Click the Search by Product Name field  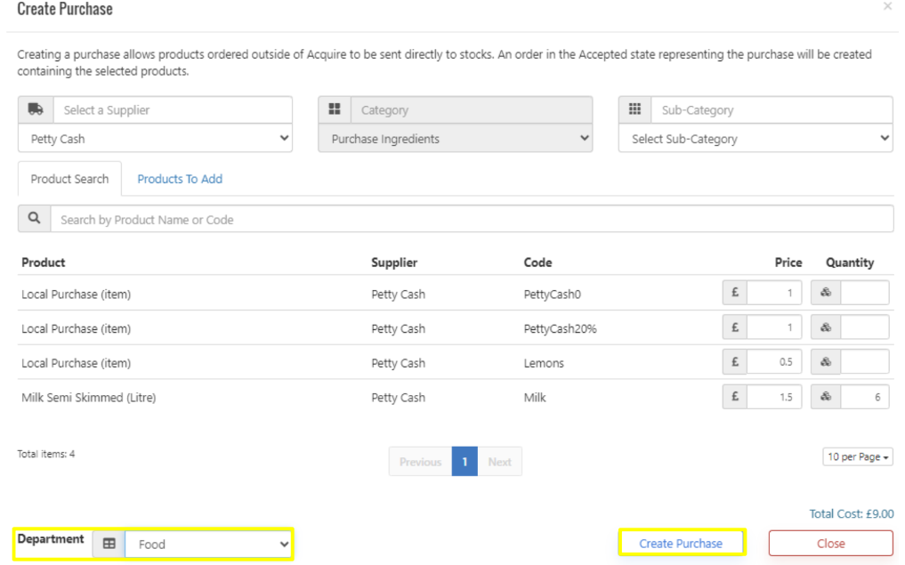click(x=472, y=219)
